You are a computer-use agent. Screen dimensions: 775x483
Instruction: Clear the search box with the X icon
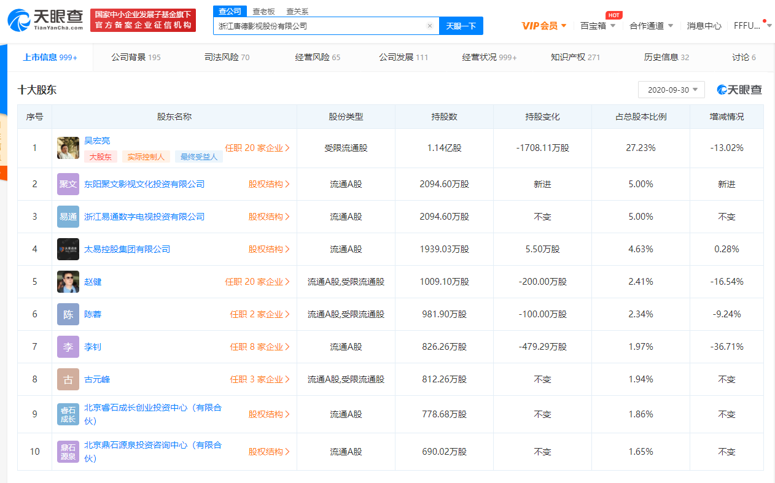click(x=430, y=26)
